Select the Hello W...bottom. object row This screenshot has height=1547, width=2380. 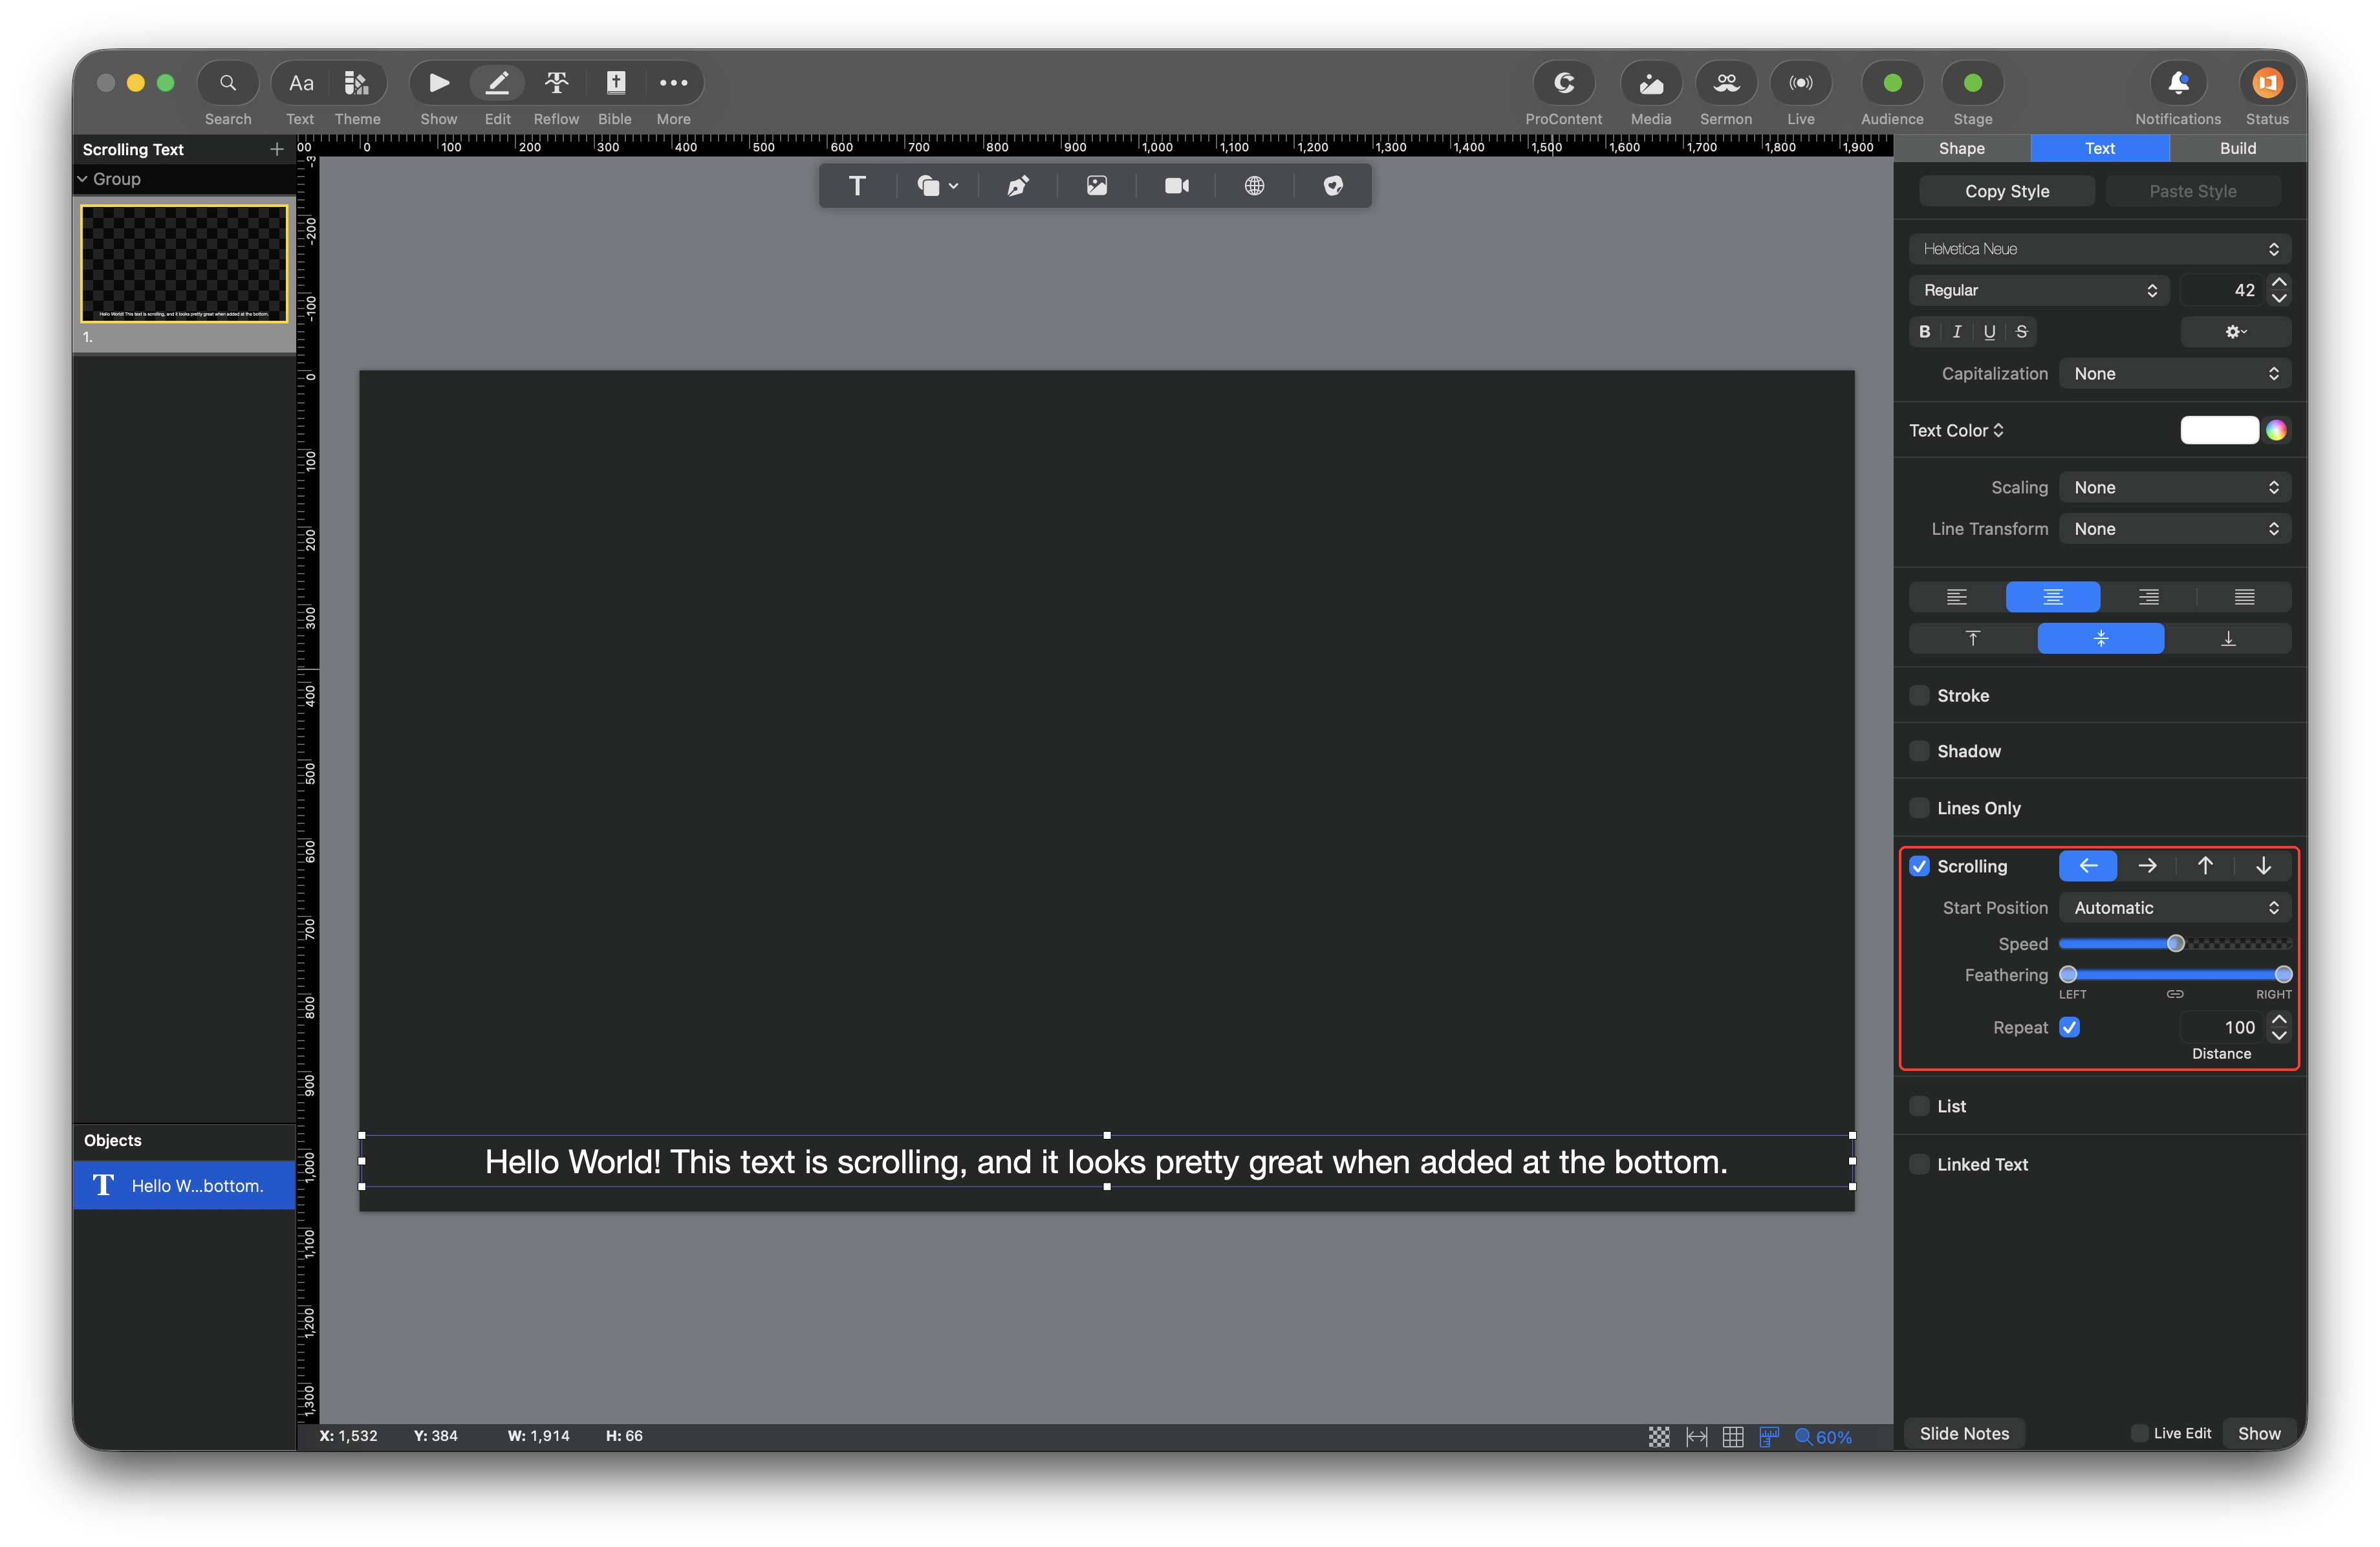pos(184,1186)
